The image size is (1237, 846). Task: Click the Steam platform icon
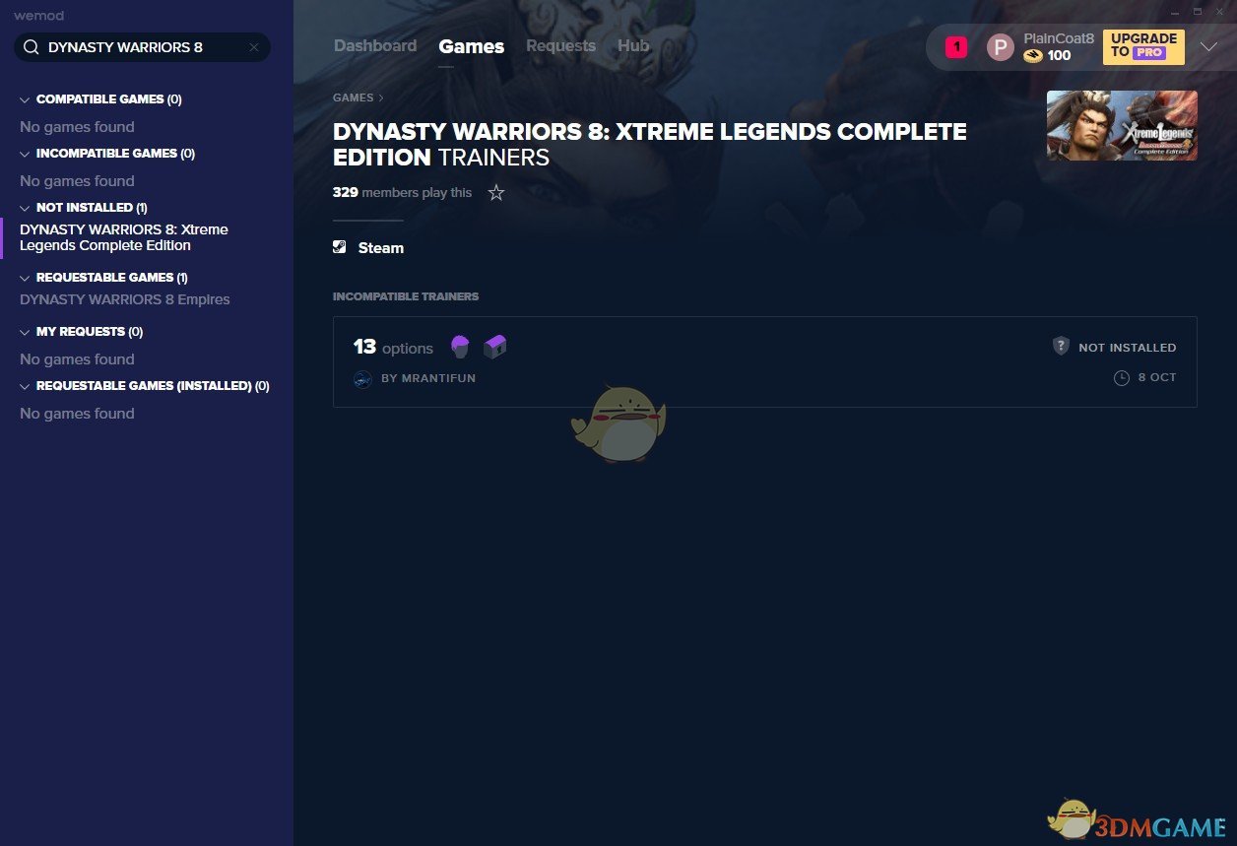tap(340, 247)
